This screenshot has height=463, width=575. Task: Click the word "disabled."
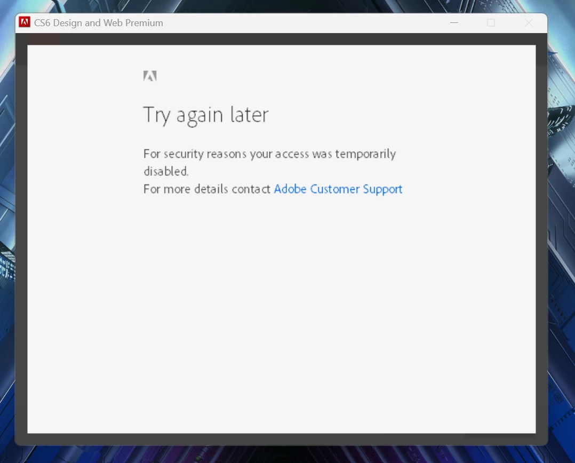166,171
